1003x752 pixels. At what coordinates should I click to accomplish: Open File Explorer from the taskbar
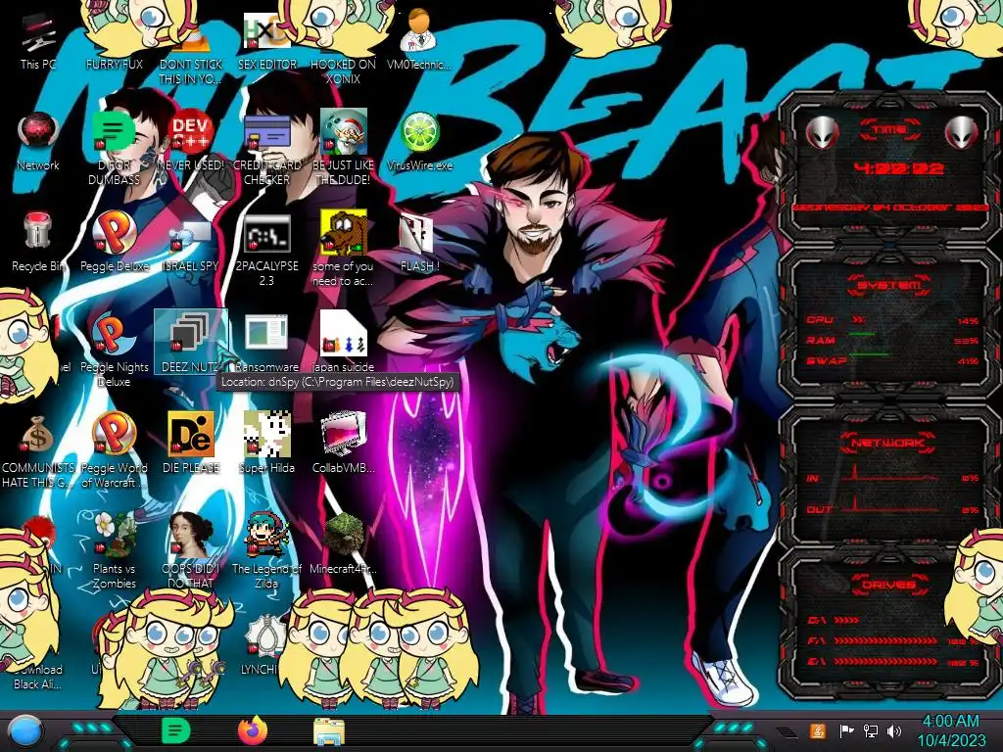[x=329, y=731]
